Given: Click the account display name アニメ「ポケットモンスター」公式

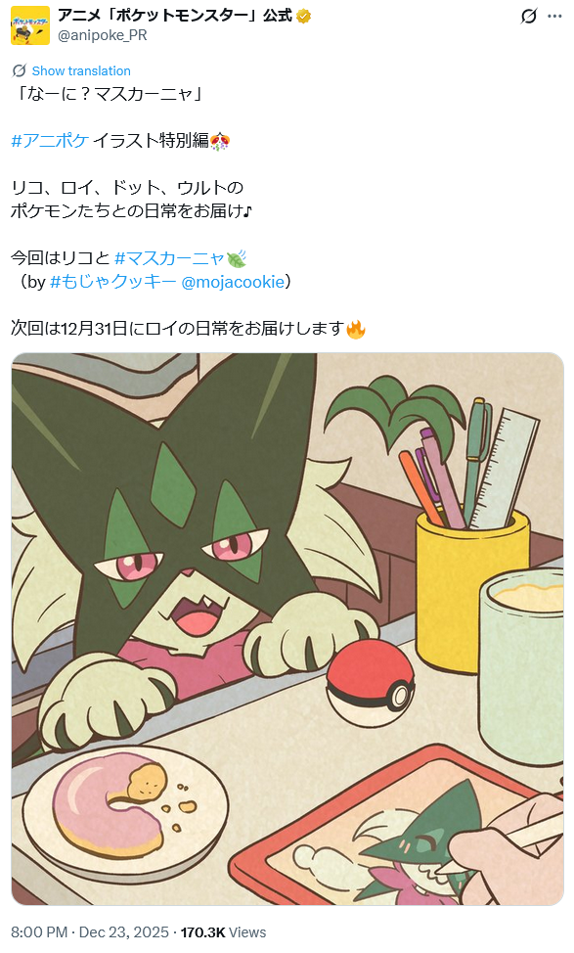Looking at the screenshot, I should tap(175, 16).
